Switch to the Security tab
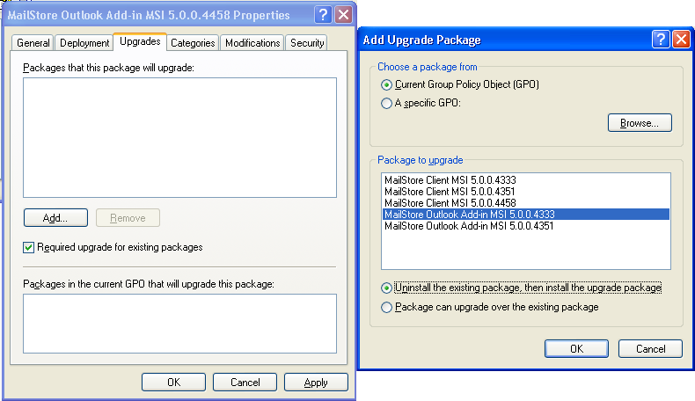This screenshot has width=695, height=401. [x=307, y=43]
